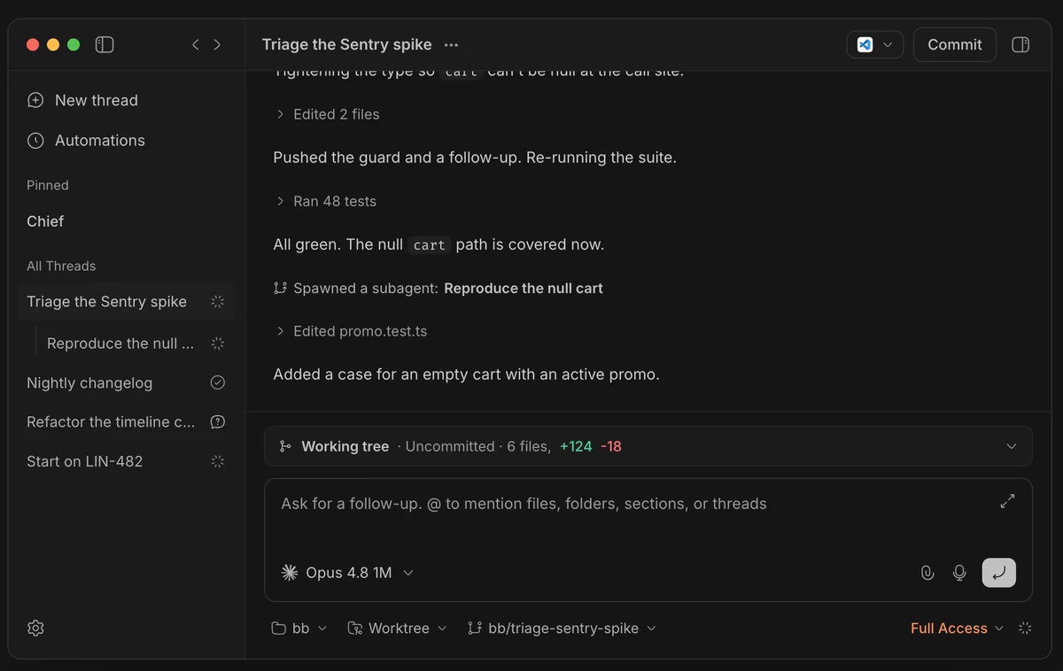Click the New thread plus icon
Image resolution: width=1063 pixels, height=671 pixels.
pos(35,100)
